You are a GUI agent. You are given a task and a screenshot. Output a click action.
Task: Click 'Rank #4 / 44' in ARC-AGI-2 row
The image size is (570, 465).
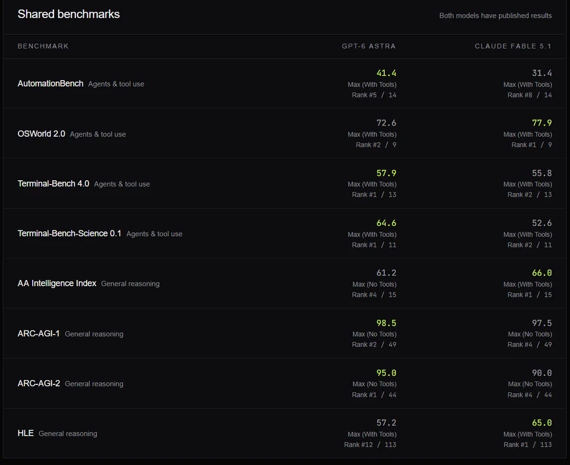point(530,395)
